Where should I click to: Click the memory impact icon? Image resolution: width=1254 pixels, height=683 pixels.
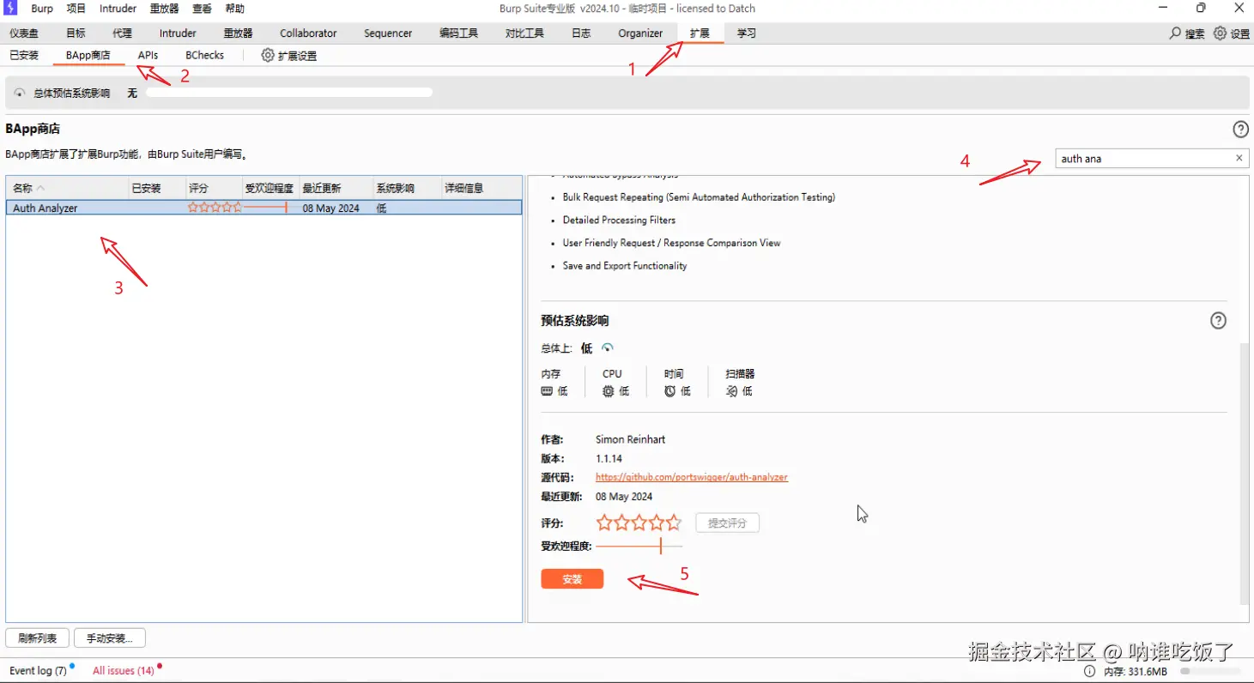click(547, 391)
